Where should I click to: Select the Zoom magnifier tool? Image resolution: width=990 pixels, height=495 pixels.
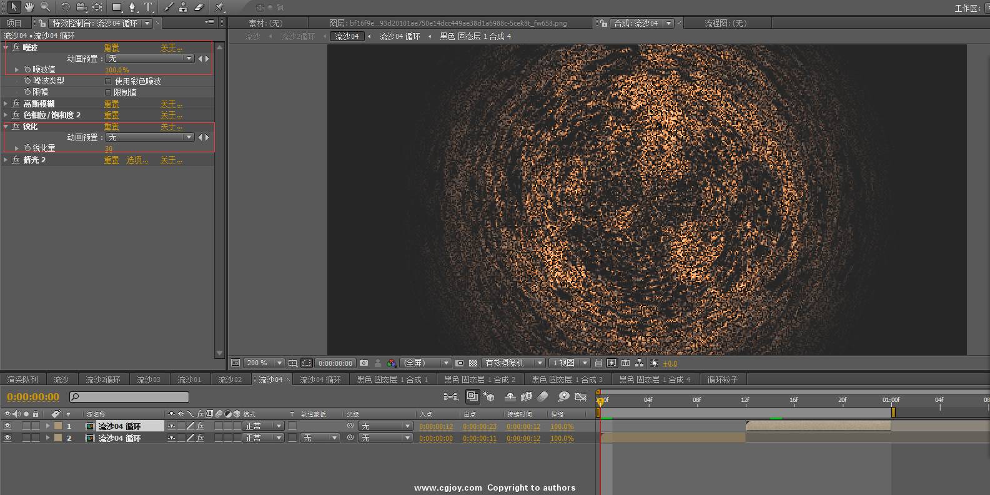pos(45,7)
